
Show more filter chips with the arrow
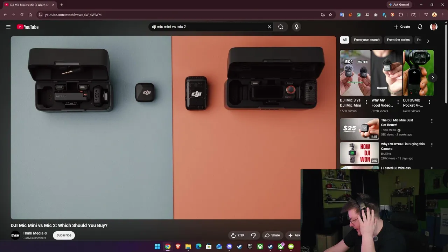tap(428, 41)
